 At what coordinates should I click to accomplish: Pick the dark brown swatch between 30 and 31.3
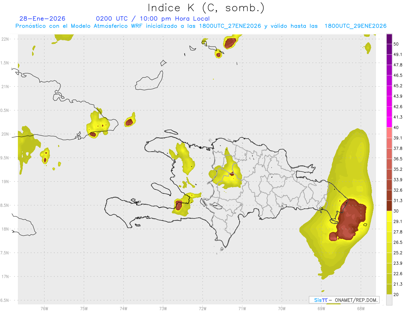pos(389,206)
